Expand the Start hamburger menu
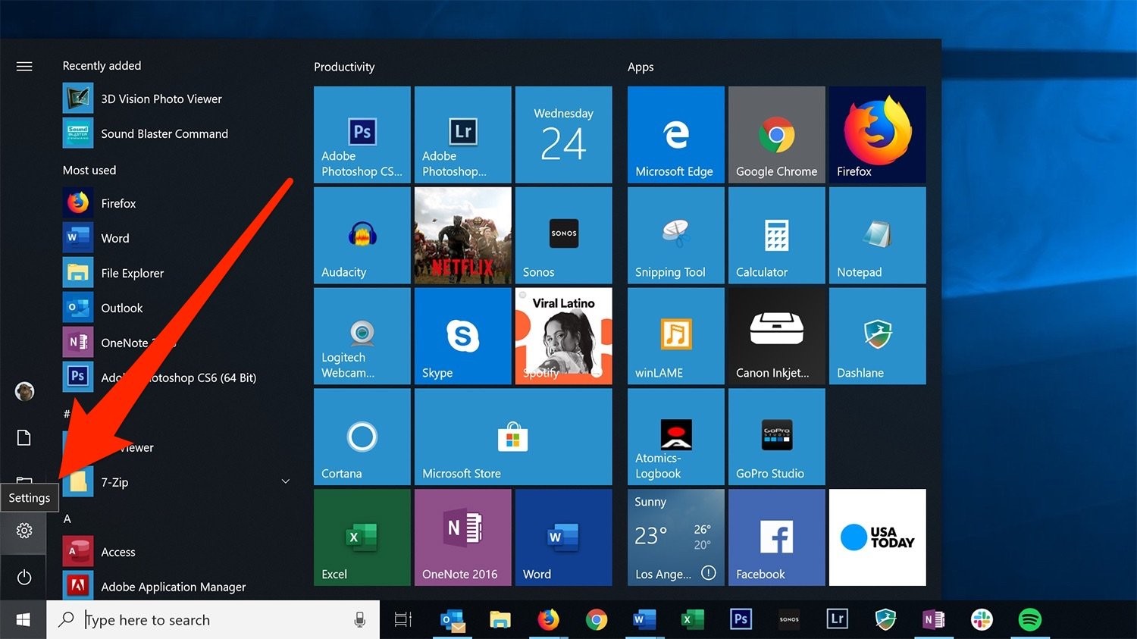This screenshot has width=1137, height=639. click(24, 67)
